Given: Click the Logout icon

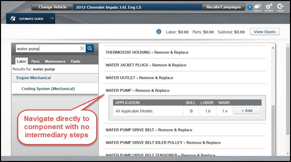Looking at the screenshot, I should tap(280, 7).
